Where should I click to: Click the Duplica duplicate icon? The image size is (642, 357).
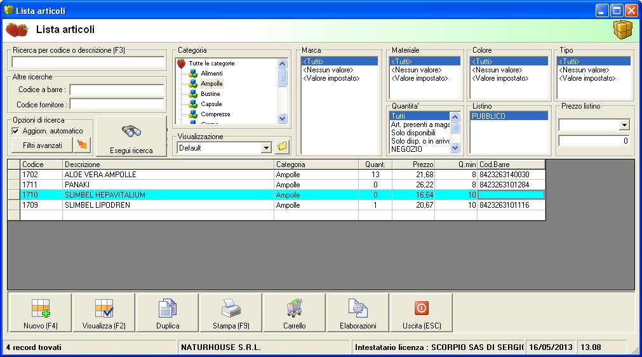(167, 309)
